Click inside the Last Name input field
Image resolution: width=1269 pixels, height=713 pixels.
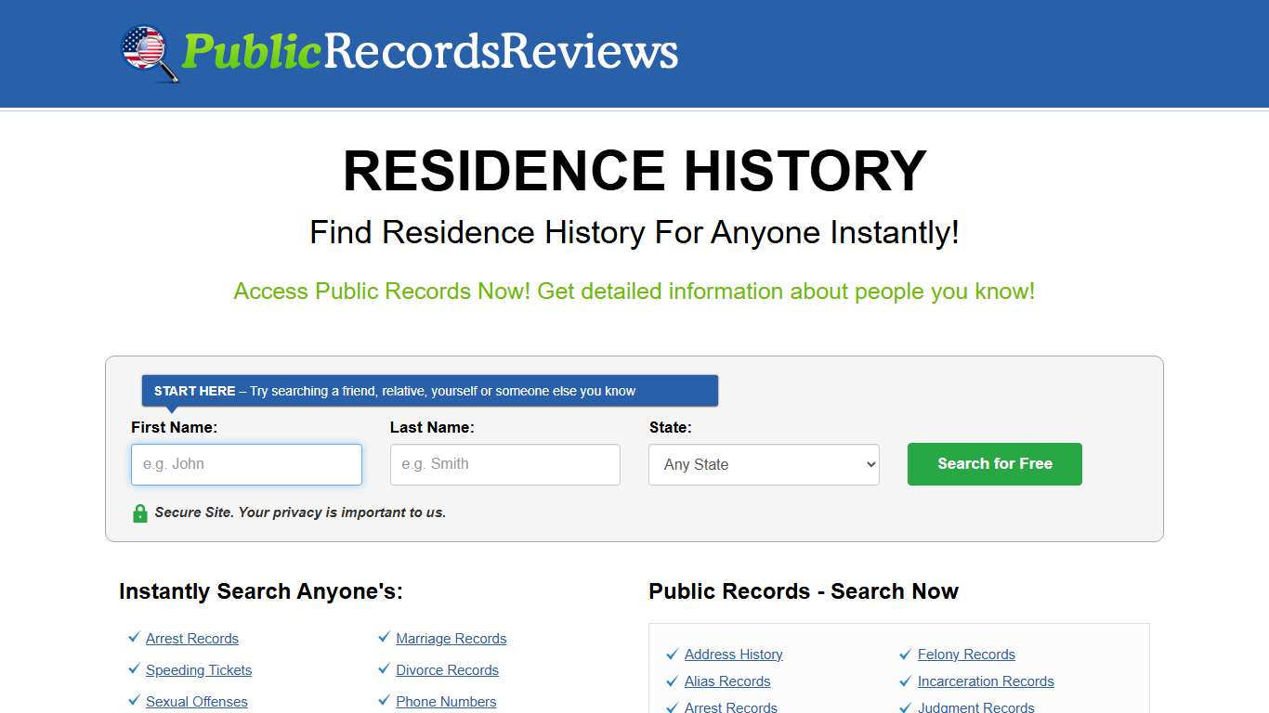pos(504,464)
